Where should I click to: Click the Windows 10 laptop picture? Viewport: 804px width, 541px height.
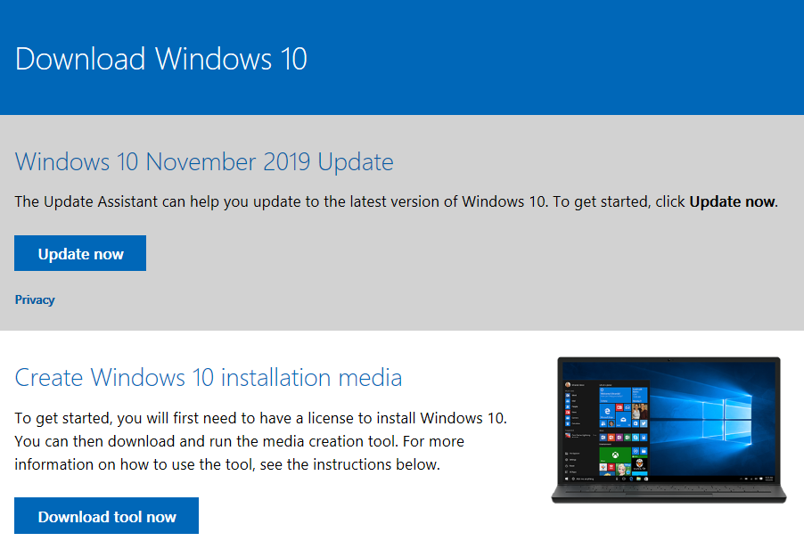point(669,430)
